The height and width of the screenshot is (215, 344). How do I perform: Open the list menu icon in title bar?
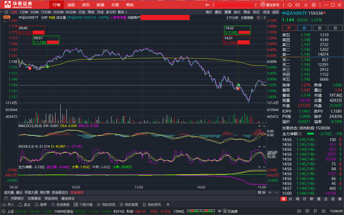[305, 5]
